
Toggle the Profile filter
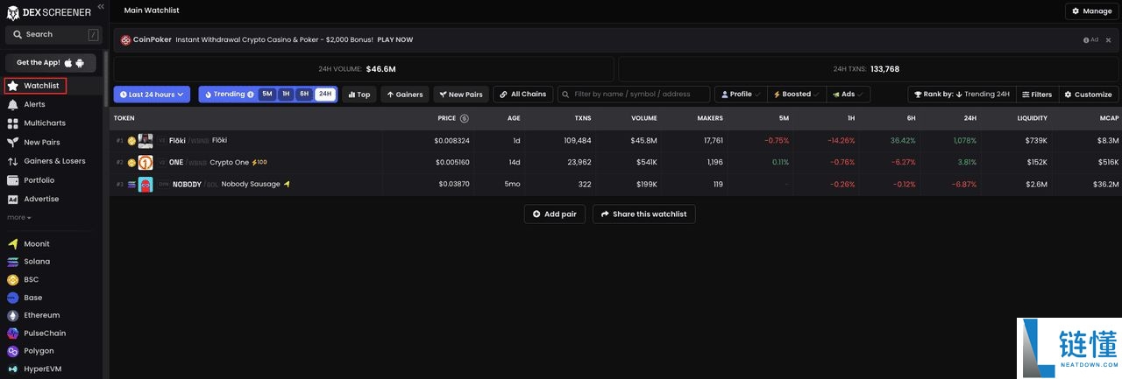742,95
